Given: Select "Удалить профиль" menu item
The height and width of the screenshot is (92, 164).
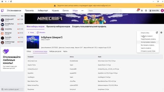Looking at the screenshot, I should (x=146, y=48).
